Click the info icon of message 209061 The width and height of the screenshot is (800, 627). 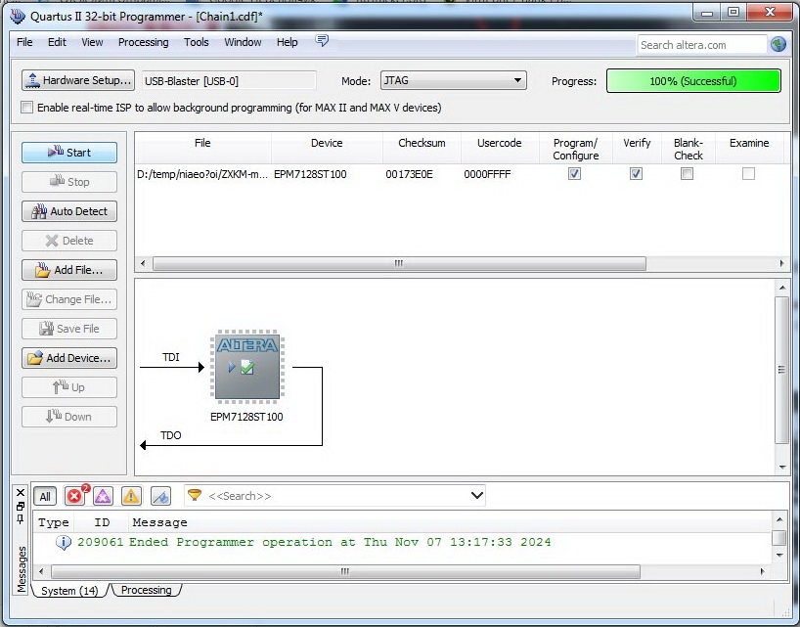64,542
